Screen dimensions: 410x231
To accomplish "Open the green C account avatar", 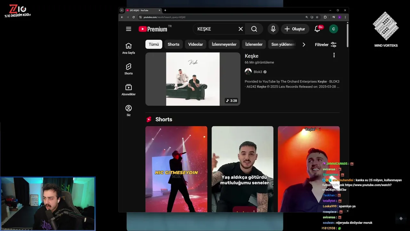I will point(333,29).
